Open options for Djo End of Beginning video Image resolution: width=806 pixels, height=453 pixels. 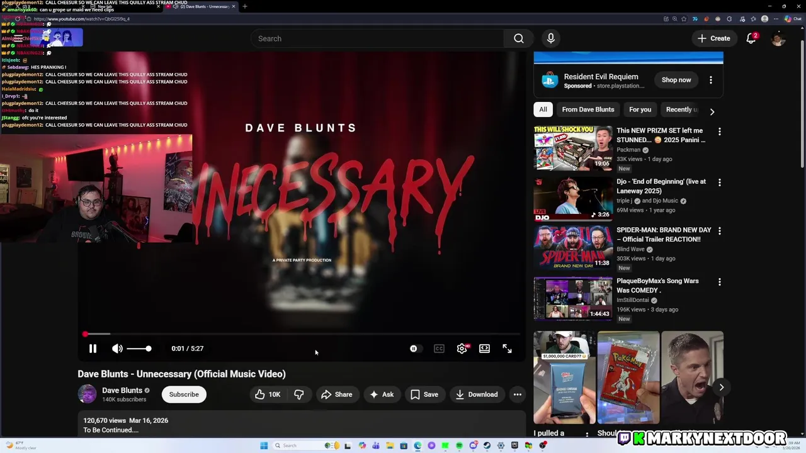[x=720, y=182]
